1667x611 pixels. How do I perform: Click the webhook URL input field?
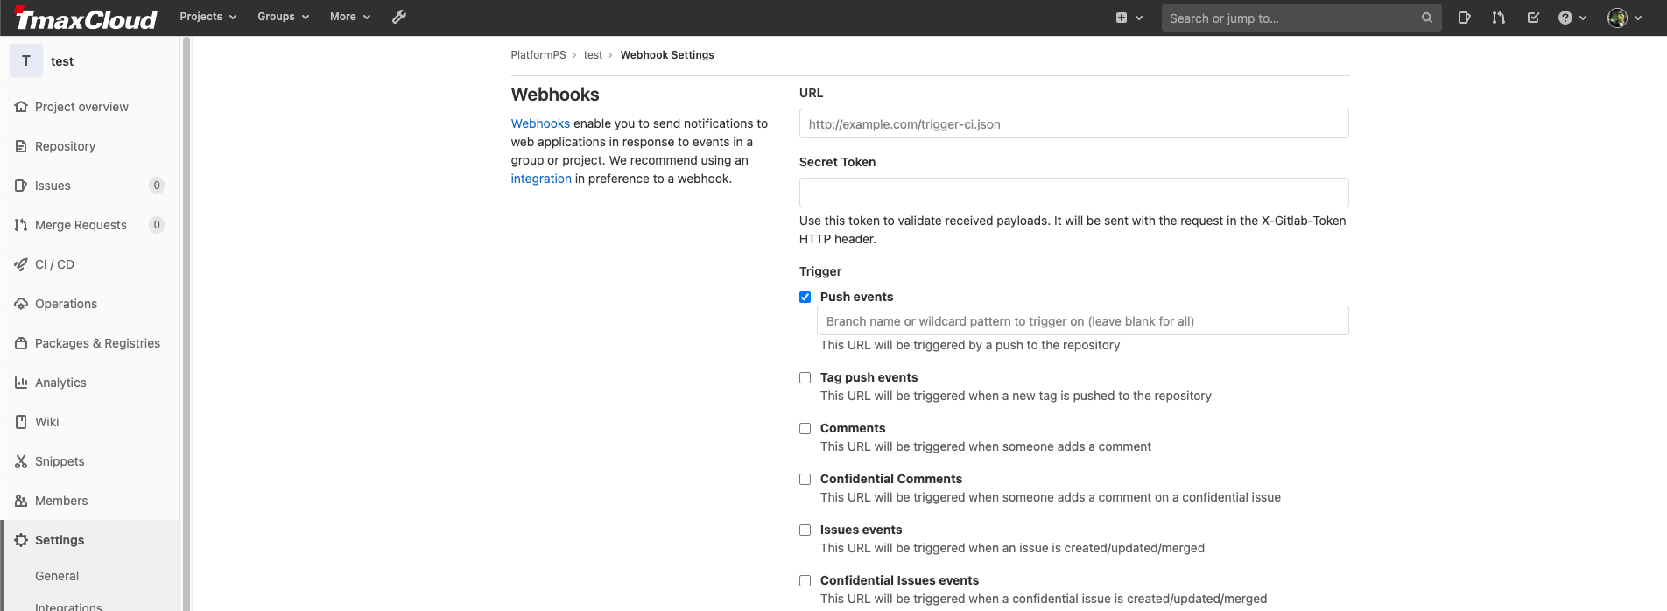click(x=1073, y=124)
